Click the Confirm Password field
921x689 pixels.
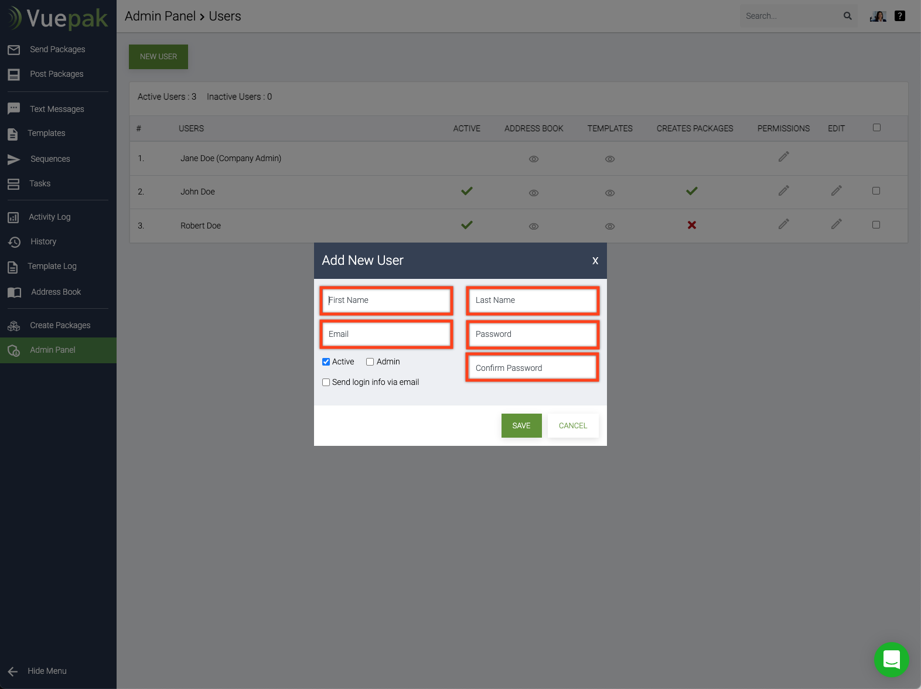[532, 368]
